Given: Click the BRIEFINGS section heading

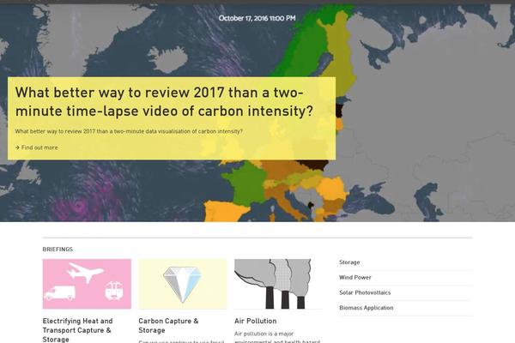Looking at the screenshot, I should click(58, 250).
